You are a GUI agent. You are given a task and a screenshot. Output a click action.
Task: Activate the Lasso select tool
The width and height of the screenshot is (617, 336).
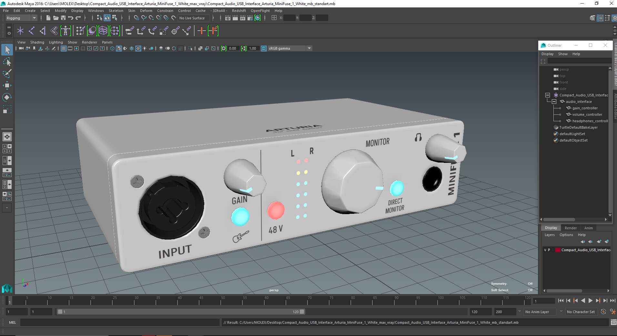pos(7,62)
